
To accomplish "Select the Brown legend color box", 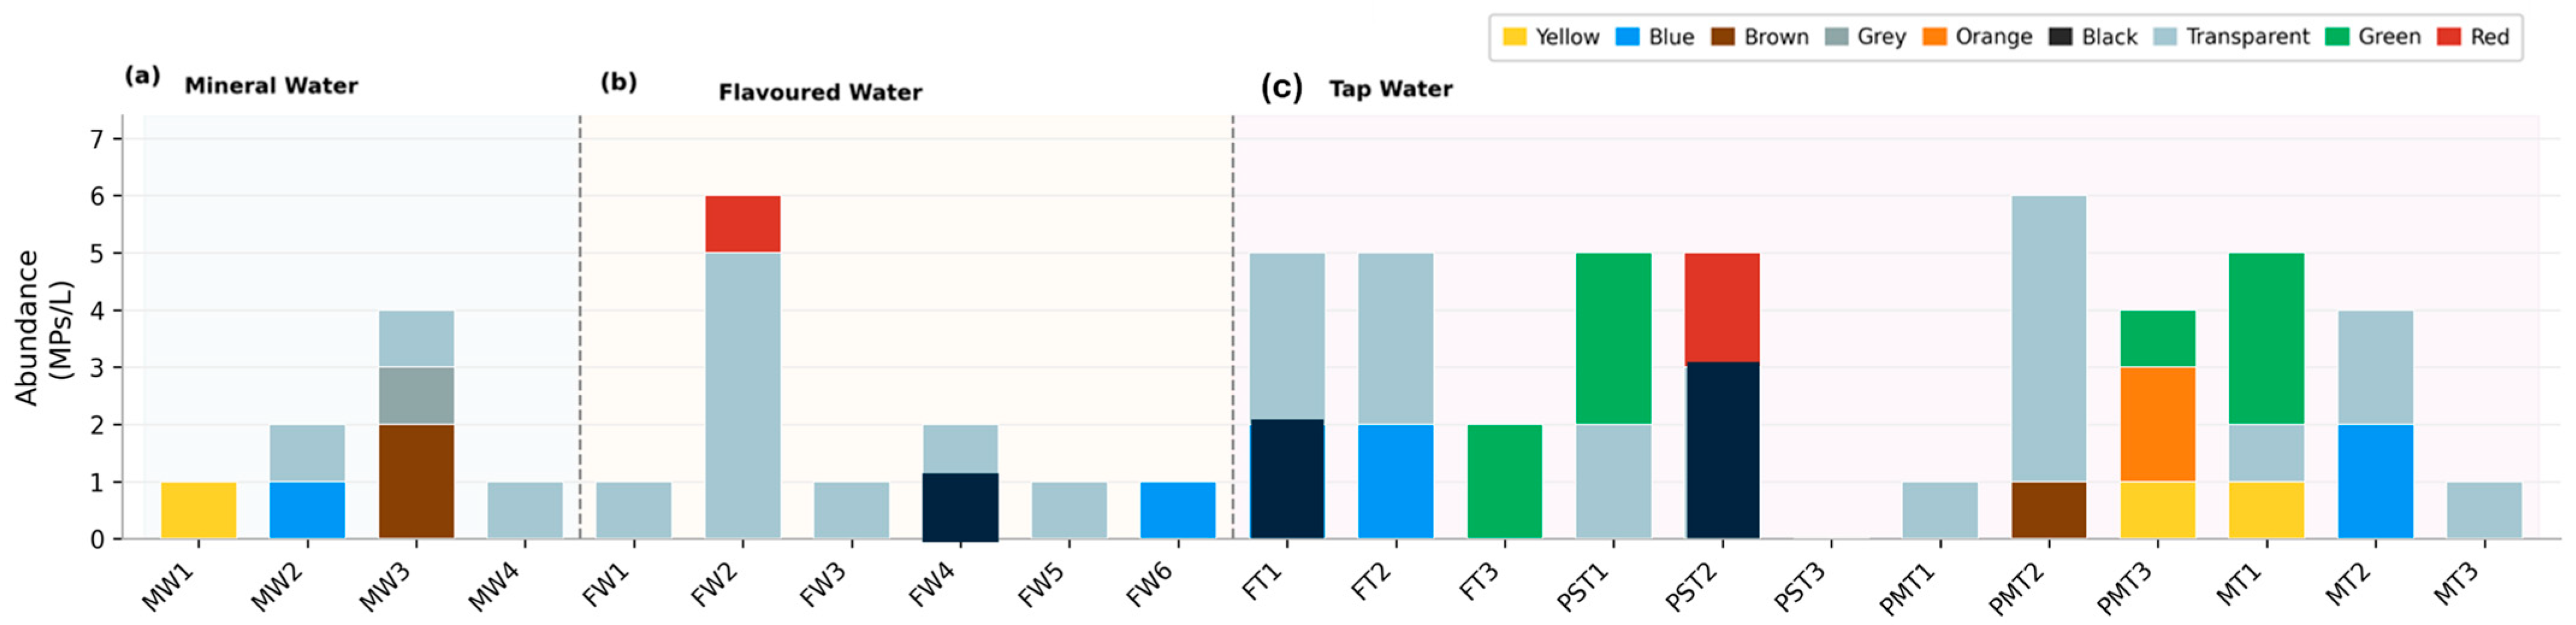I will click(1723, 37).
